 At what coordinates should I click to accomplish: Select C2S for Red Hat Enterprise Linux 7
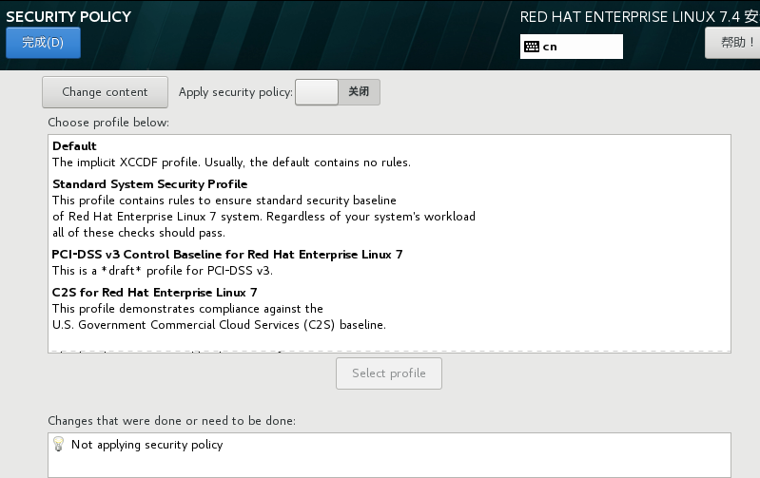[154, 293]
